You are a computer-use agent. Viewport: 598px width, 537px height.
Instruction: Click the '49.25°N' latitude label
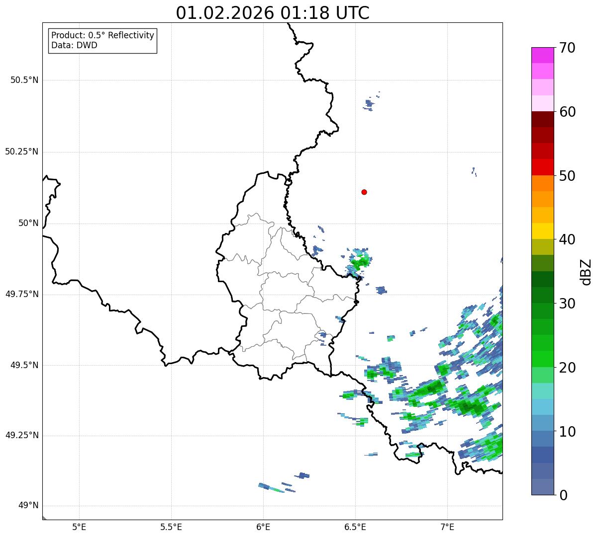(x=22, y=435)
